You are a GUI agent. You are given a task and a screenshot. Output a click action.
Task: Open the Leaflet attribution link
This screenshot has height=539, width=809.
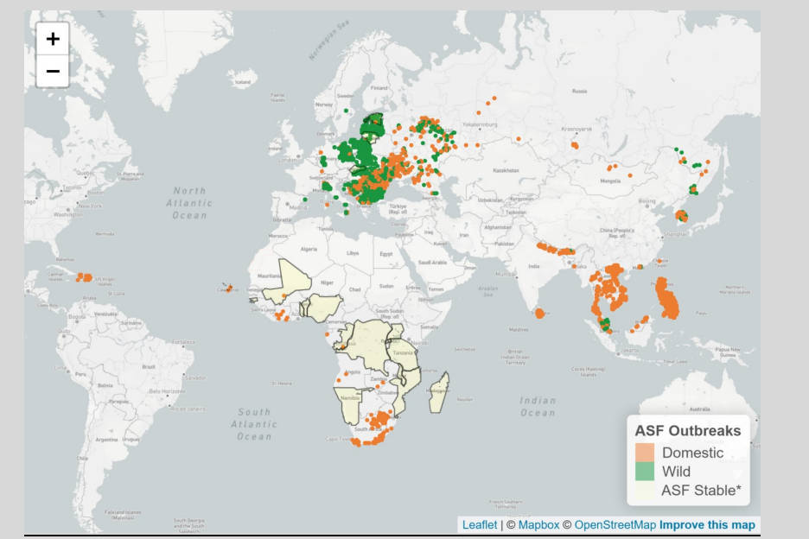pyautogui.click(x=479, y=524)
